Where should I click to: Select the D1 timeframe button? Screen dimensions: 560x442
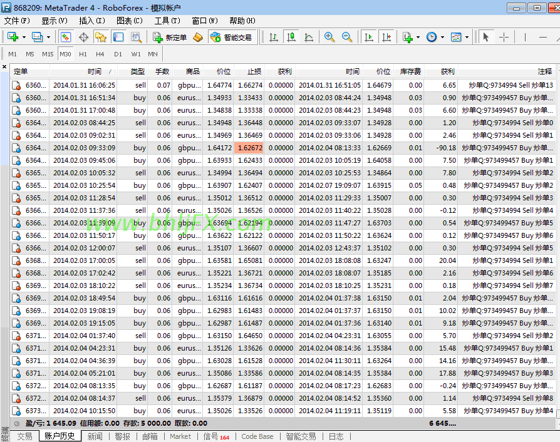[118, 54]
